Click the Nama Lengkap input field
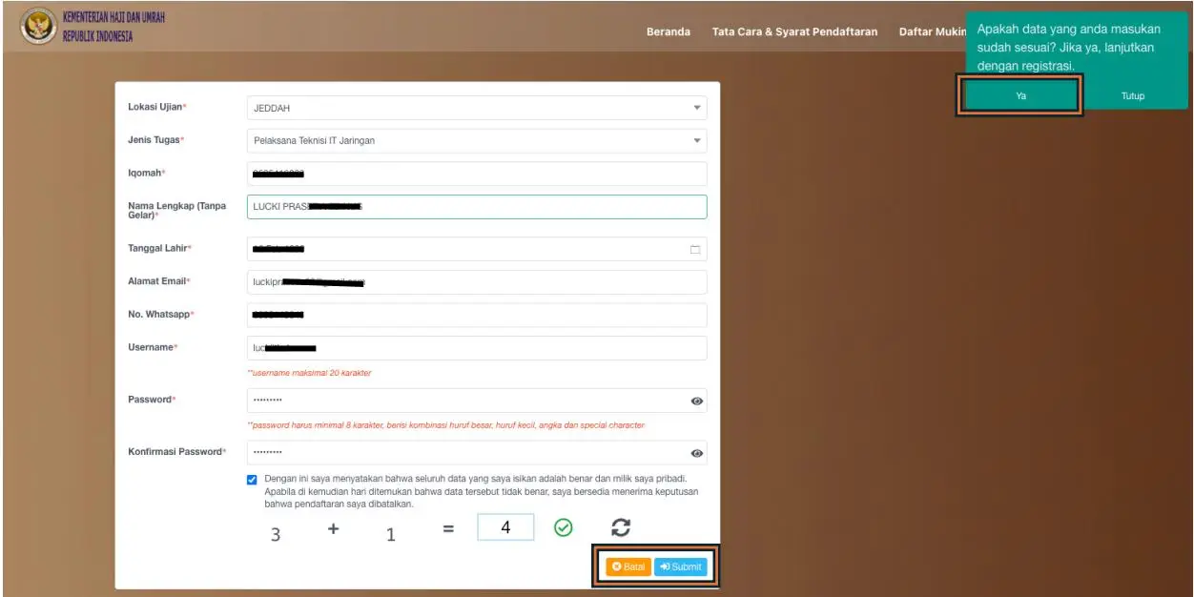This screenshot has height=597, width=1194. point(476,207)
